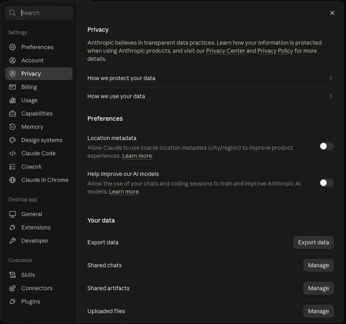Open the Capabilities section
The image size is (346, 324).
coord(39,114)
